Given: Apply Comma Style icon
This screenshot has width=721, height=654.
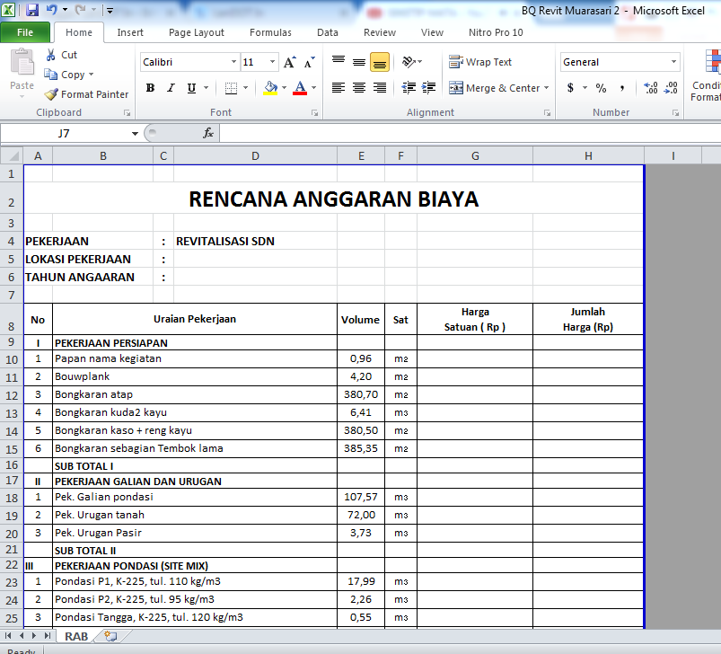Looking at the screenshot, I should tap(621, 88).
